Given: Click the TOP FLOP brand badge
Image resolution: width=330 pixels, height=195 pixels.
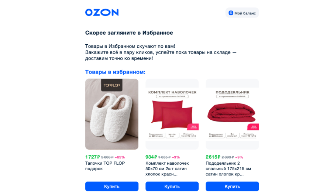Looking at the screenshot, I should (x=112, y=85).
